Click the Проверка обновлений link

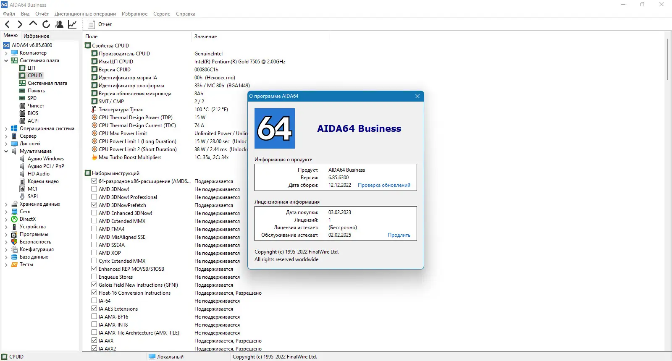click(x=384, y=185)
